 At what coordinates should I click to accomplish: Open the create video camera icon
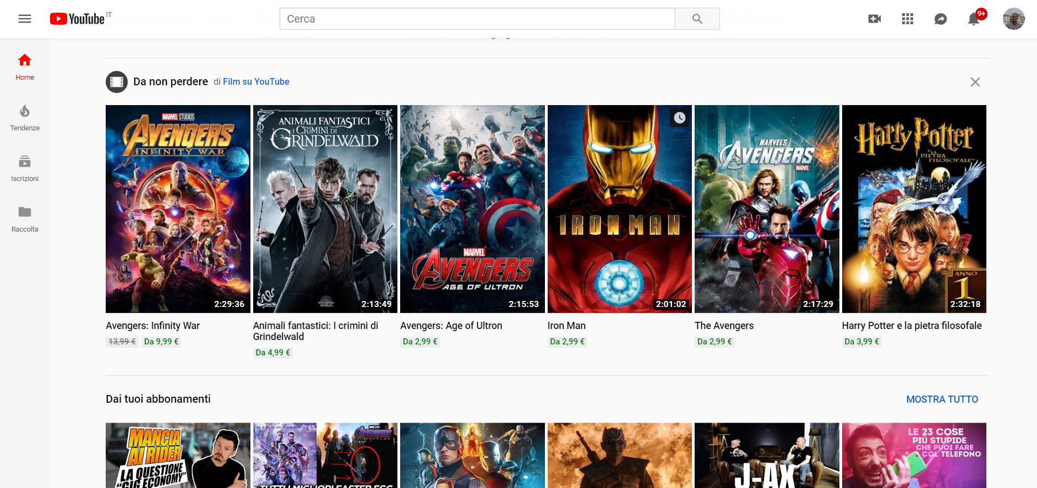click(875, 19)
